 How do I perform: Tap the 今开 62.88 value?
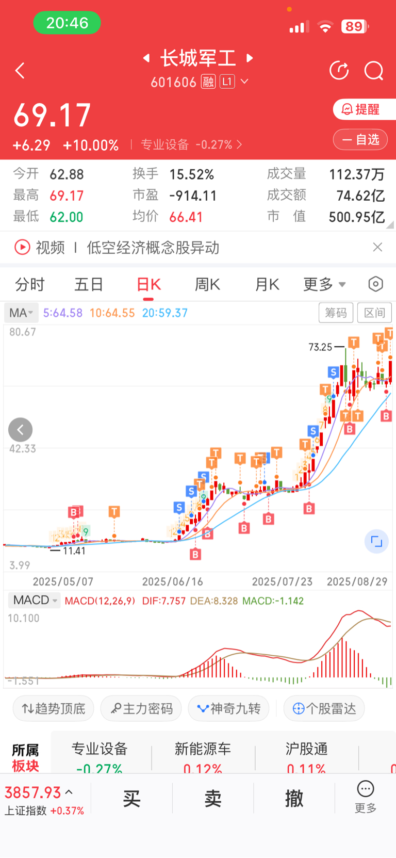[67, 174]
